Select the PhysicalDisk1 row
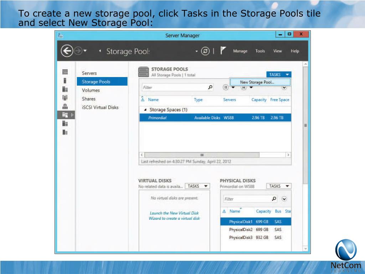Viewport: 365px width, 274px height. (x=256, y=222)
